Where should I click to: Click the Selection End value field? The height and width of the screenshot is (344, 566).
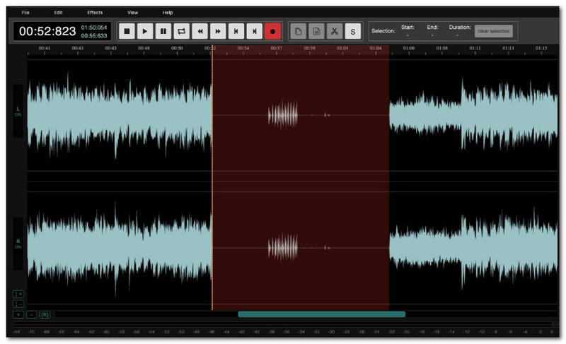[432, 35]
